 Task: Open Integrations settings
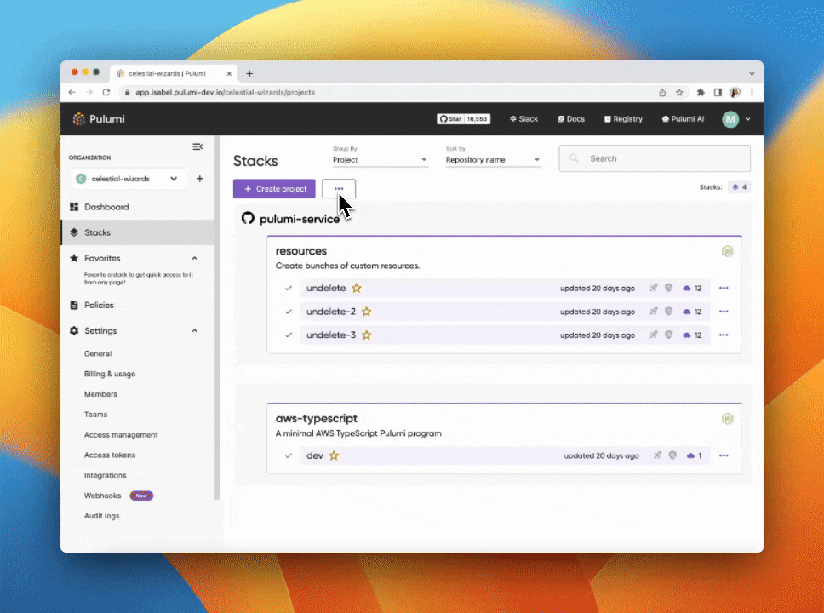coord(105,475)
